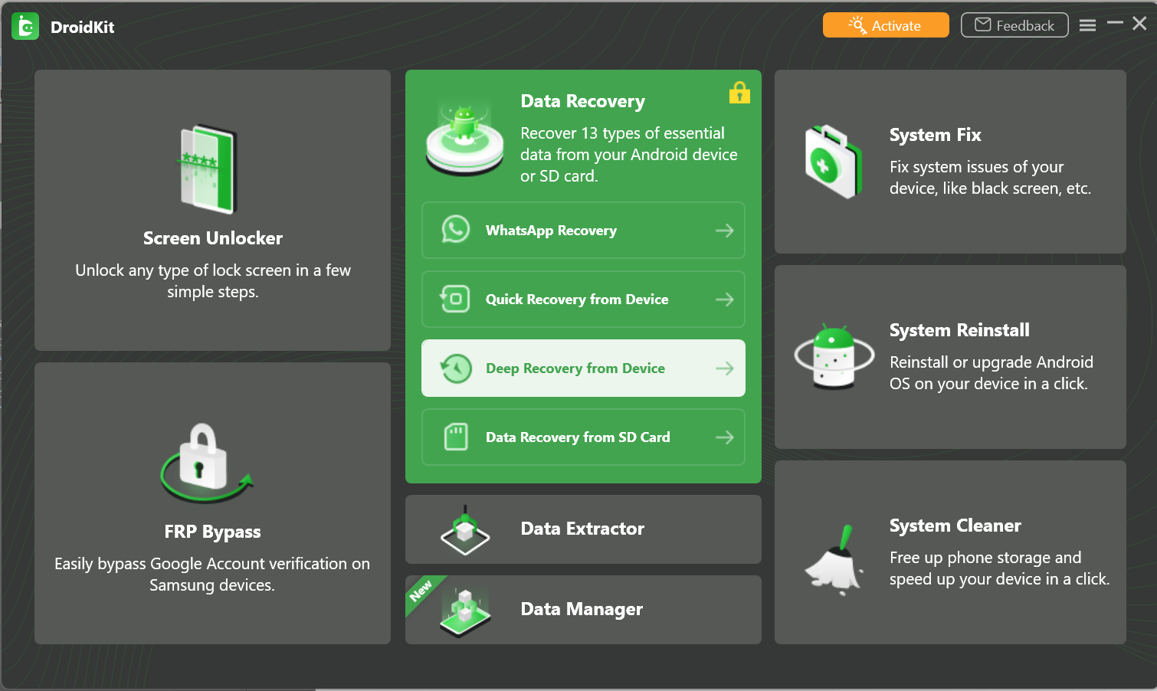Click the Data Recovery from SD Card arrow

(725, 437)
